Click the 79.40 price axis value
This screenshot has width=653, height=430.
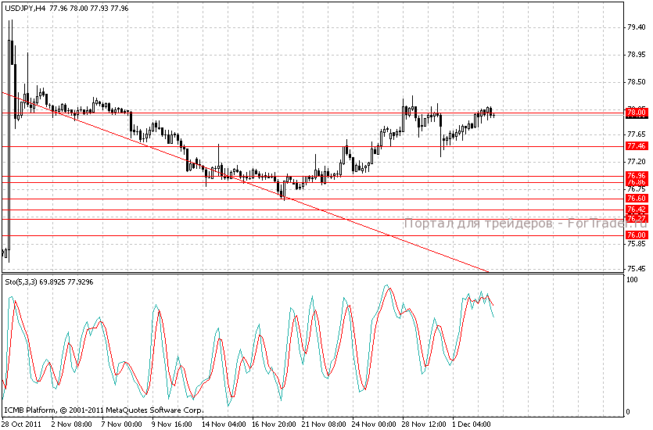point(637,27)
